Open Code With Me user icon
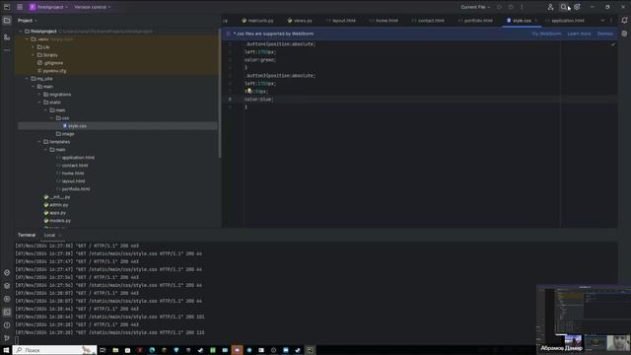 [x=550, y=7]
